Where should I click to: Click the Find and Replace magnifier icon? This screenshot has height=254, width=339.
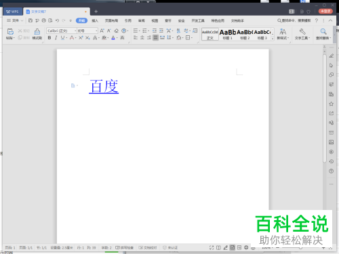coord(323,31)
